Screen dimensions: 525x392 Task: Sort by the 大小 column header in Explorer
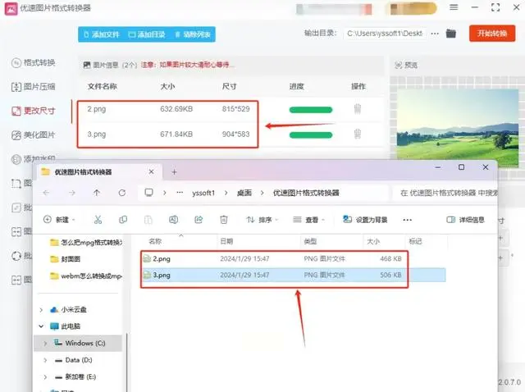(373, 241)
